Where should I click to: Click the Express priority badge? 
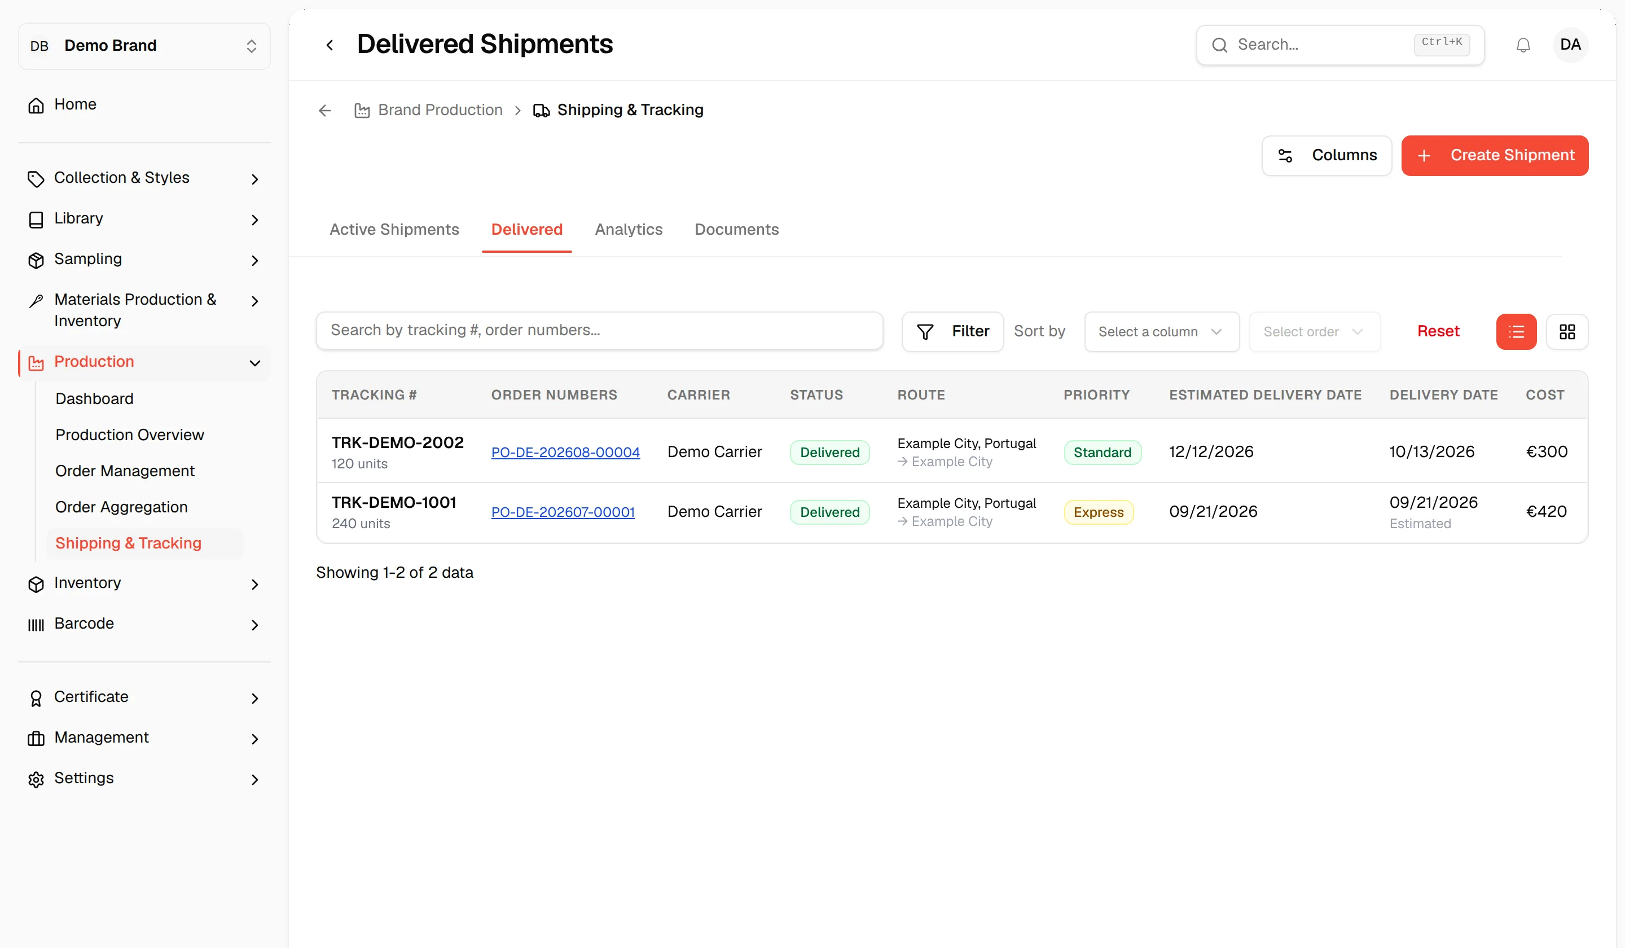pyautogui.click(x=1098, y=512)
